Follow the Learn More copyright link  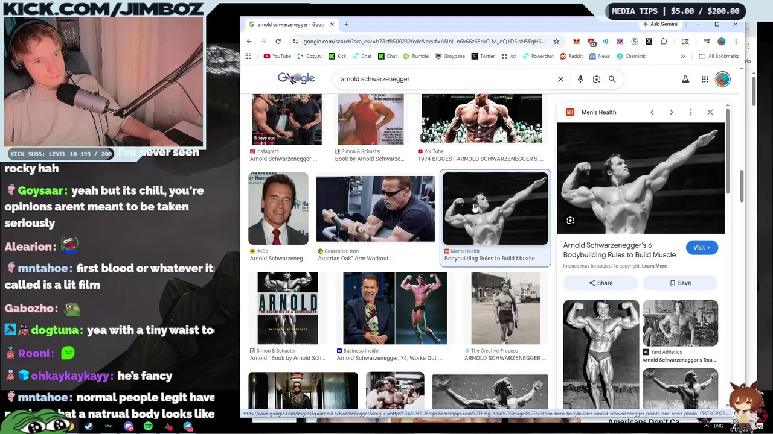pyautogui.click(x=654, y=266)
